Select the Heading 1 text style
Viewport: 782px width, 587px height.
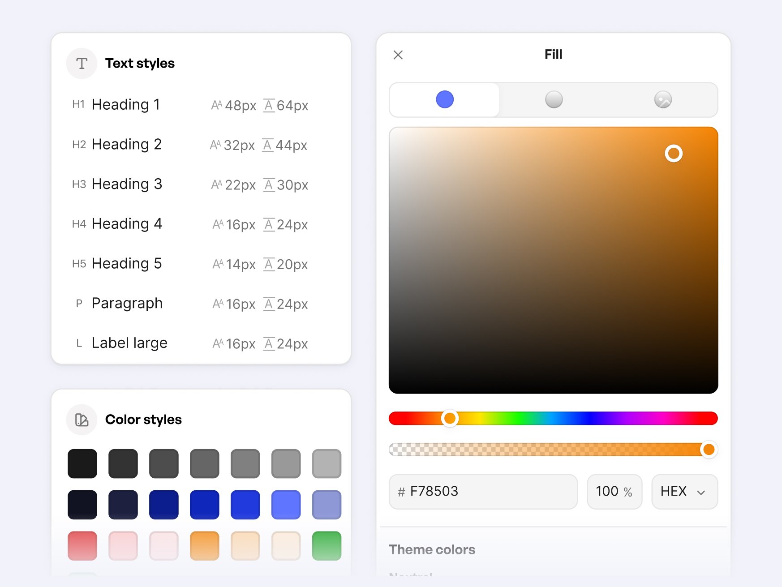126,105
